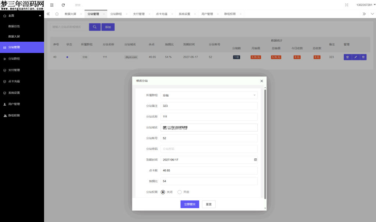This screenshot has height=222, width=376.
Task: Click the magnifier search icon above the table
Action: tap(95, 27)
